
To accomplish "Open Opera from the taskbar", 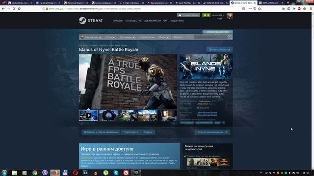I will pyautogui.click(x=75, y=173).
